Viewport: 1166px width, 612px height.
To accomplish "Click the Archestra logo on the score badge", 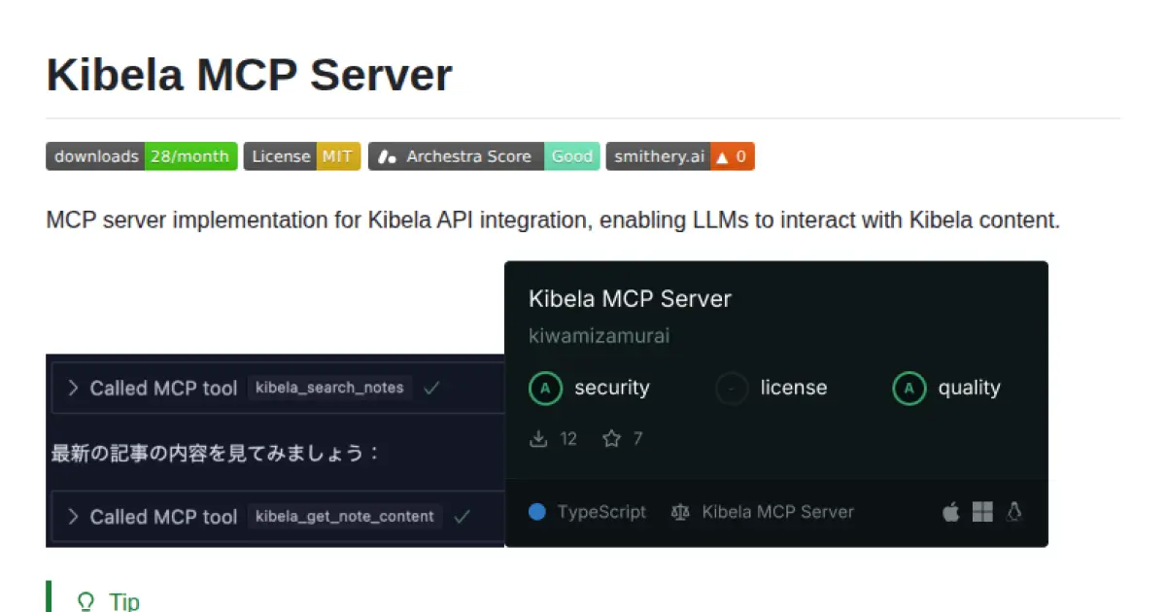I will [x=385, y=155].
